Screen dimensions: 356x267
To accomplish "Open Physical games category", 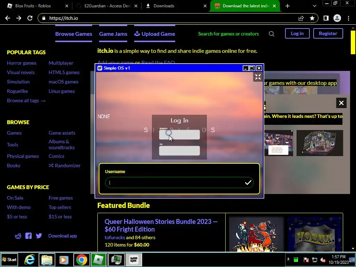I will pos(23,156).
